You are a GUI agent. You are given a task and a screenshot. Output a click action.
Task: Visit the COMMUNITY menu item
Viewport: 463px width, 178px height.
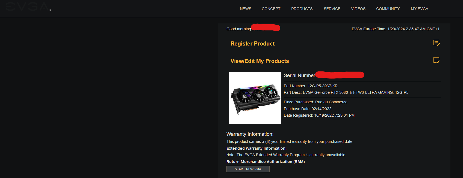click(x=388, y=9)
